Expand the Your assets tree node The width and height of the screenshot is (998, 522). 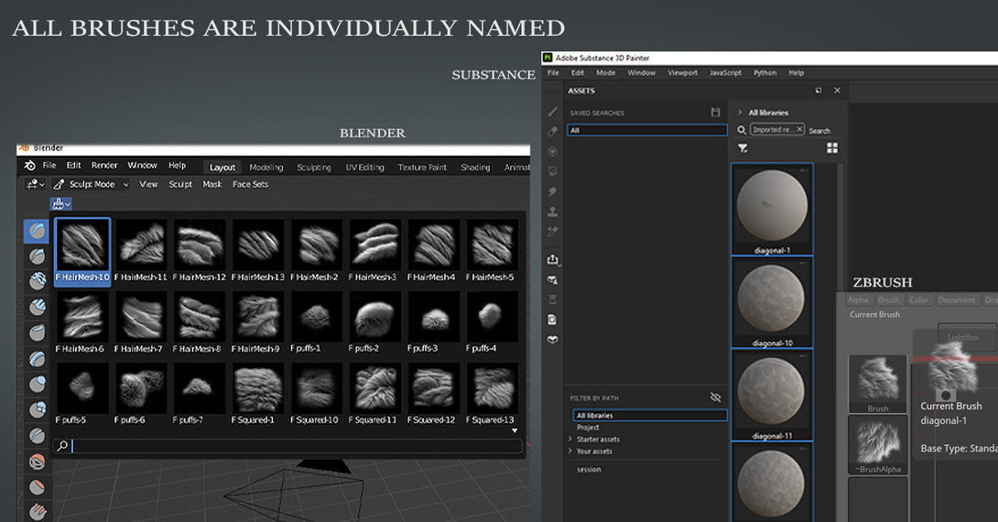point(570,451)
